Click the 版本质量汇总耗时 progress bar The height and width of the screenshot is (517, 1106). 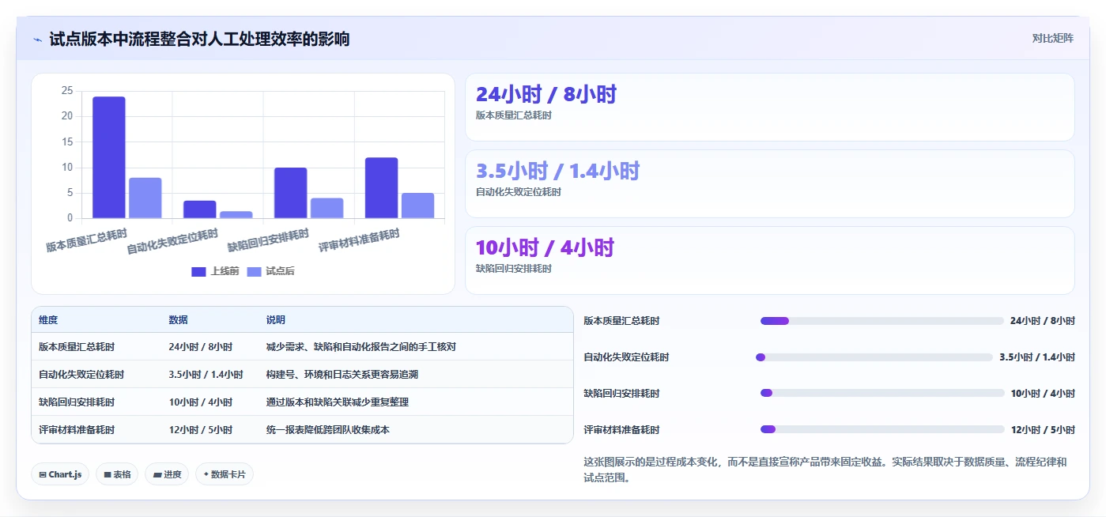pyautogui.click(x=882, y=321)
